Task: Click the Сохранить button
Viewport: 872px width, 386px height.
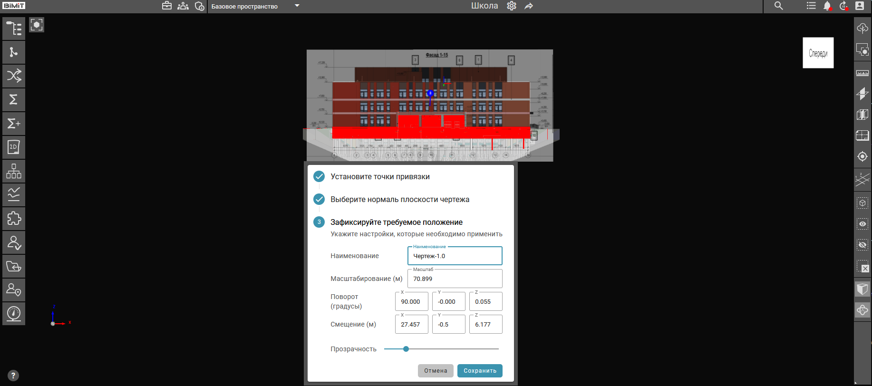Action: pyautogui.click(x=480, y=371)
